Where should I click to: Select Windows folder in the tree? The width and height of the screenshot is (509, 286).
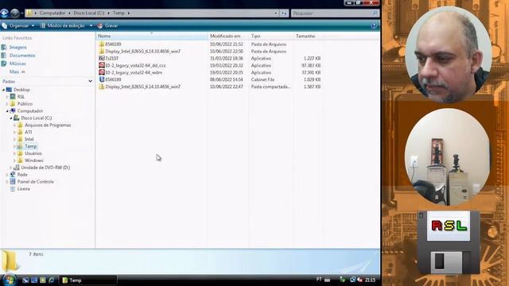tap(33, 160)
